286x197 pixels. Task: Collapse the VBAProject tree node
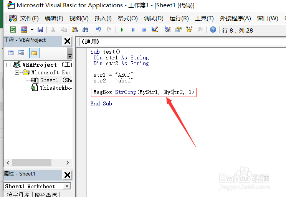coord(8,65)
